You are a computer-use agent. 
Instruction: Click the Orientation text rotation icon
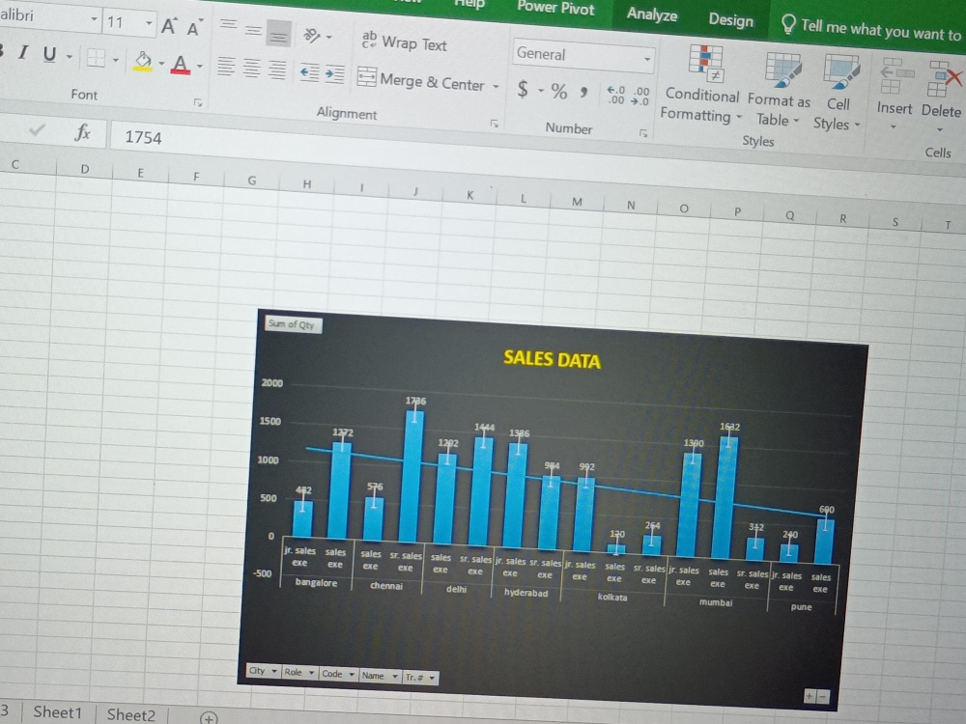pyautogui.click(x=312, y=36)
